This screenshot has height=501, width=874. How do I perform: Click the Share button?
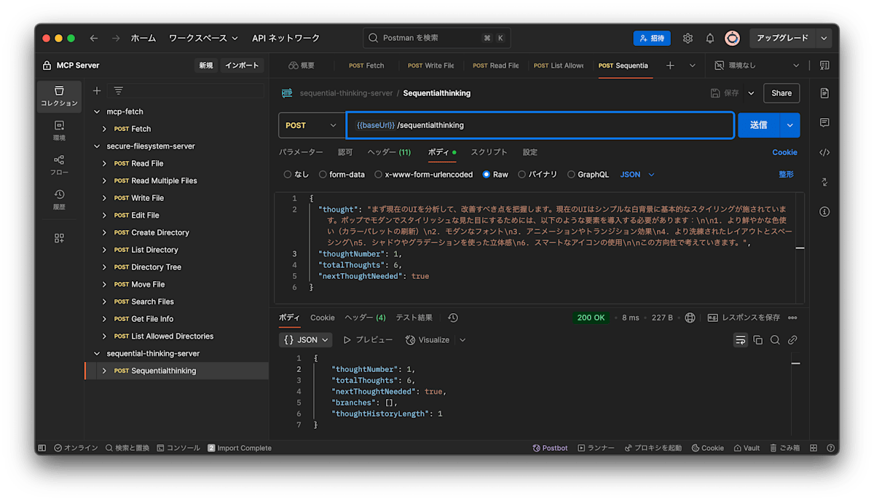[782, 93]
